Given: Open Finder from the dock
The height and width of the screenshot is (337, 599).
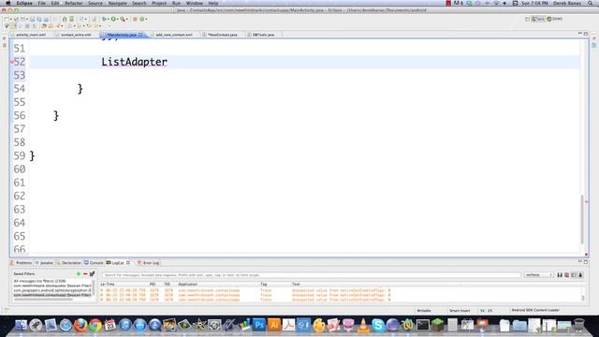Looking at the screenshot, I should coord(21,325).
